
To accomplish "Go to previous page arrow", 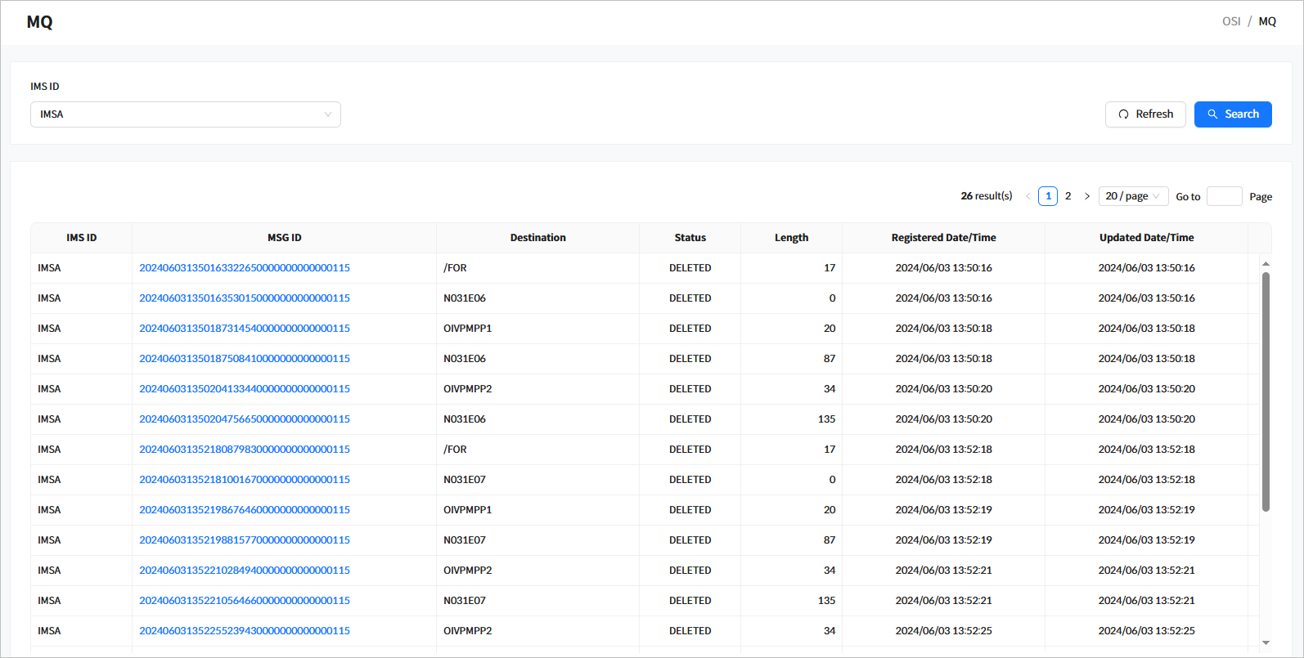I will [1027, 196].
